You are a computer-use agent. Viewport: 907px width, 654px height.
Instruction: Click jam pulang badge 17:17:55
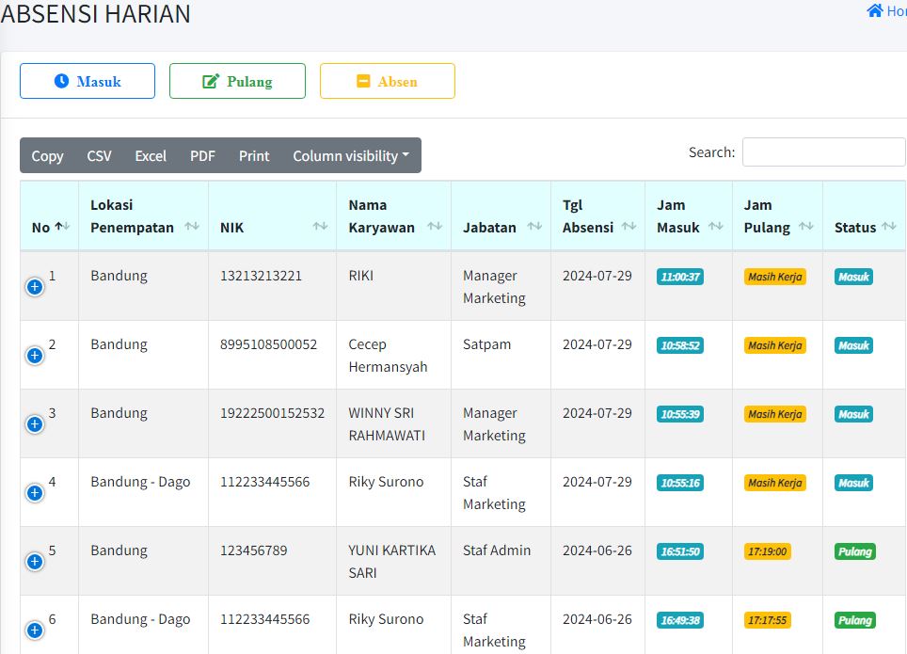coord(768,620)
